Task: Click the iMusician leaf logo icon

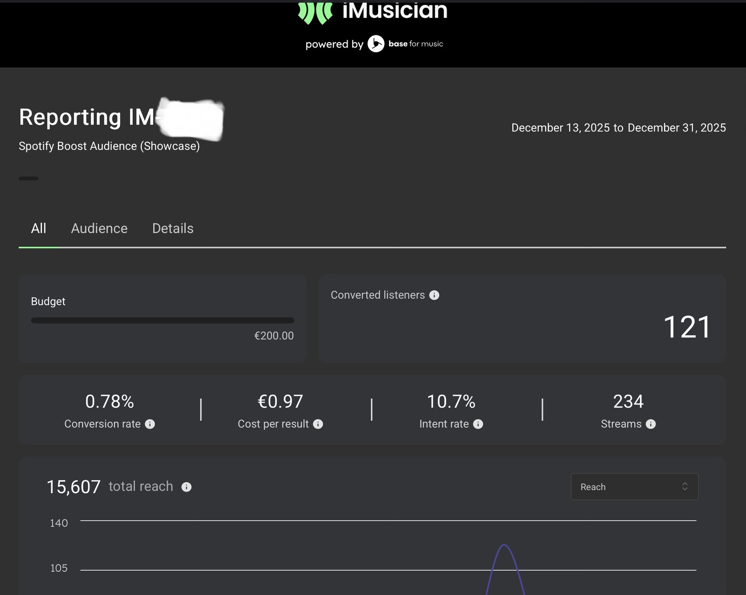Action: pos(315,12)
